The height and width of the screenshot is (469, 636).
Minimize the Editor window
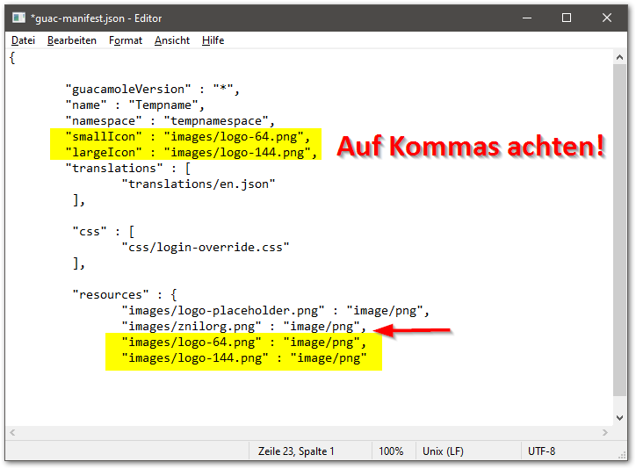(525, 18)
